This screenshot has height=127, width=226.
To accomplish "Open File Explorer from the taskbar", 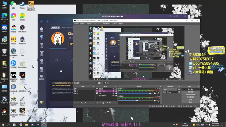I will [27, 125].
